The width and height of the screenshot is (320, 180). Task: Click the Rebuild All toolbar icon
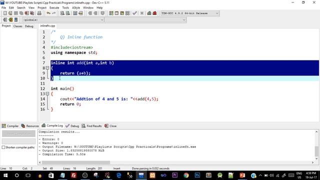tap(127, 13)
